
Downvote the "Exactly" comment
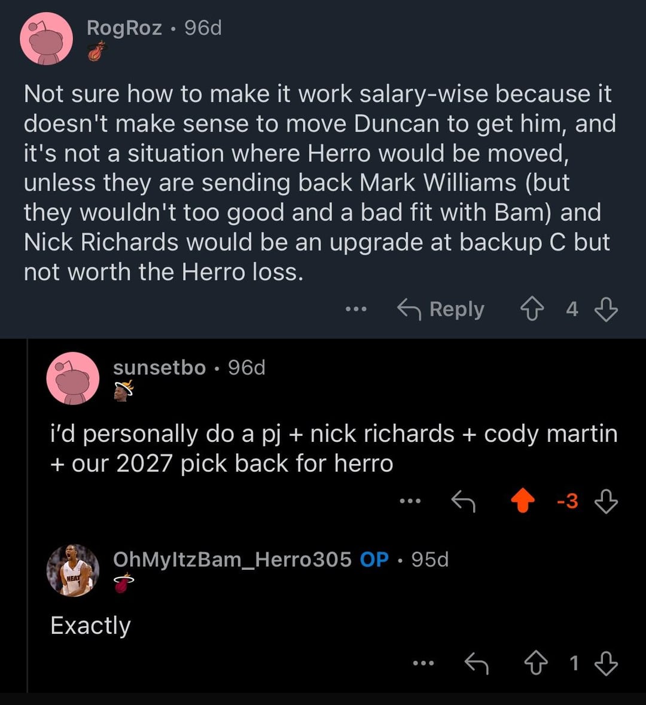pos(606,663)
